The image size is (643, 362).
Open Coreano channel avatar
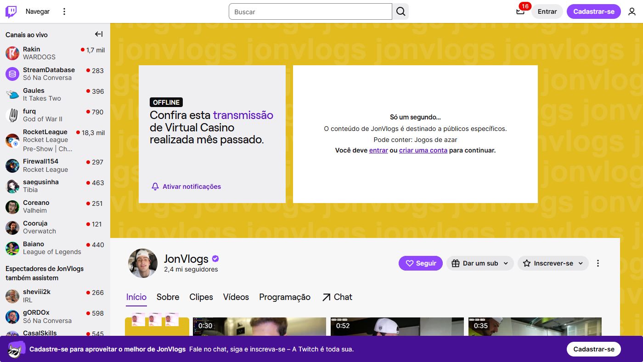(x=12, y=207)
